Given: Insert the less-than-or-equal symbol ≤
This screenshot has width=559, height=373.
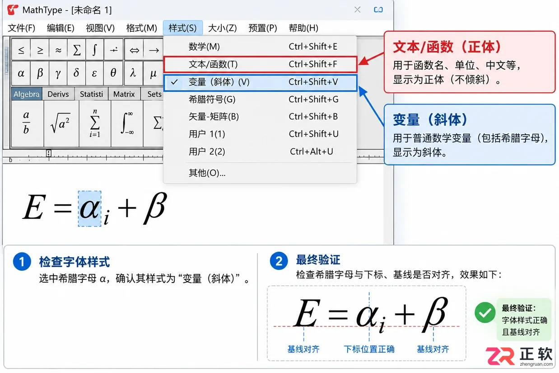Looking at the screenshot, I should click(21, 50).
